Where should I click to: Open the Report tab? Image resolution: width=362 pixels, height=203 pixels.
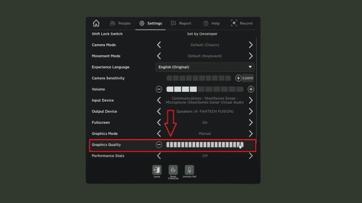[x=181, y=23]
